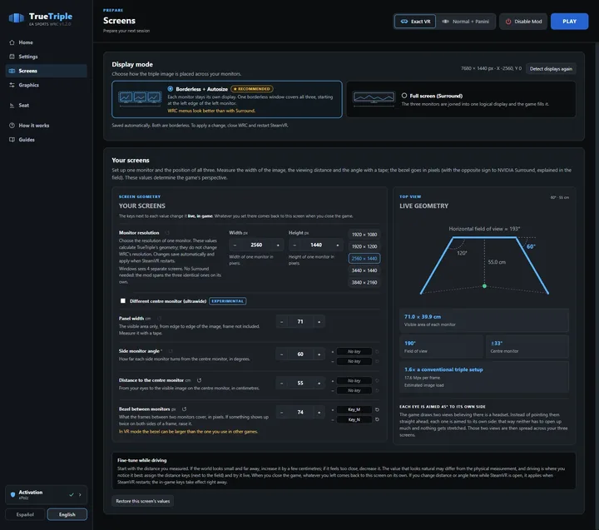Click the Key_M binding field
This screenshot has height=530, width=599.
(x=354, y=409)
